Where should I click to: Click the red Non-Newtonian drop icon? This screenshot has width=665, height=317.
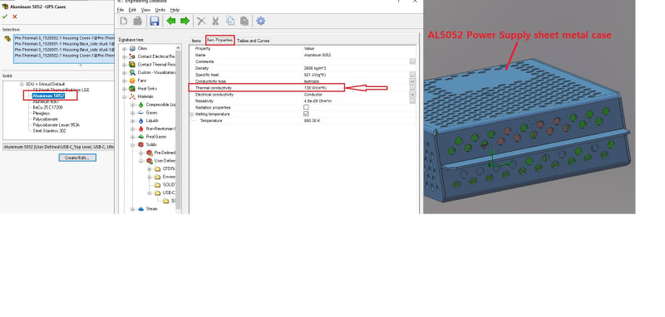140,129
